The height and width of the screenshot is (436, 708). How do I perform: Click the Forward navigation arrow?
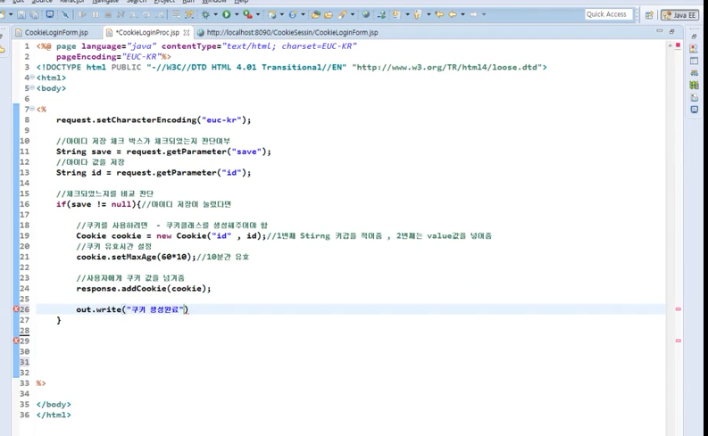pos(473,14)
